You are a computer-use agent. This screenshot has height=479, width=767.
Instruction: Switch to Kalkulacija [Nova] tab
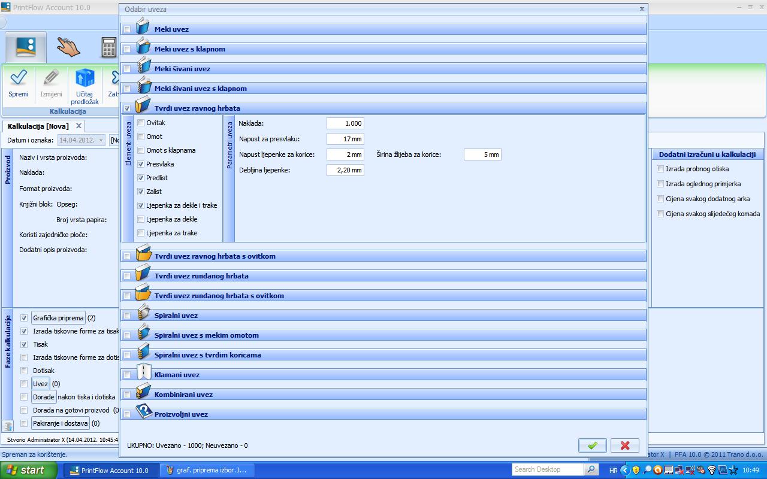(x=38, y=126)
